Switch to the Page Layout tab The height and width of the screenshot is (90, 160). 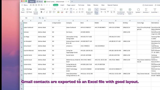click(71, 5)
